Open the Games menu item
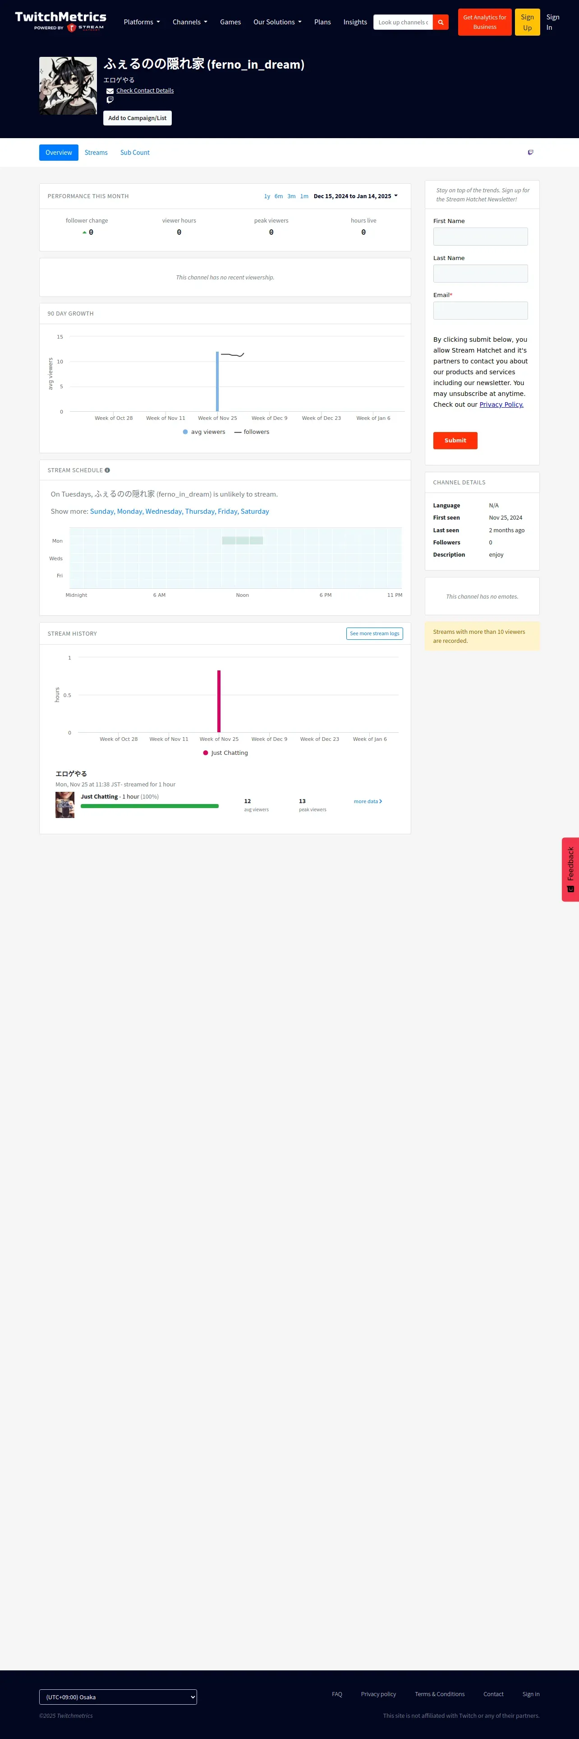 (x=230, y=22)
